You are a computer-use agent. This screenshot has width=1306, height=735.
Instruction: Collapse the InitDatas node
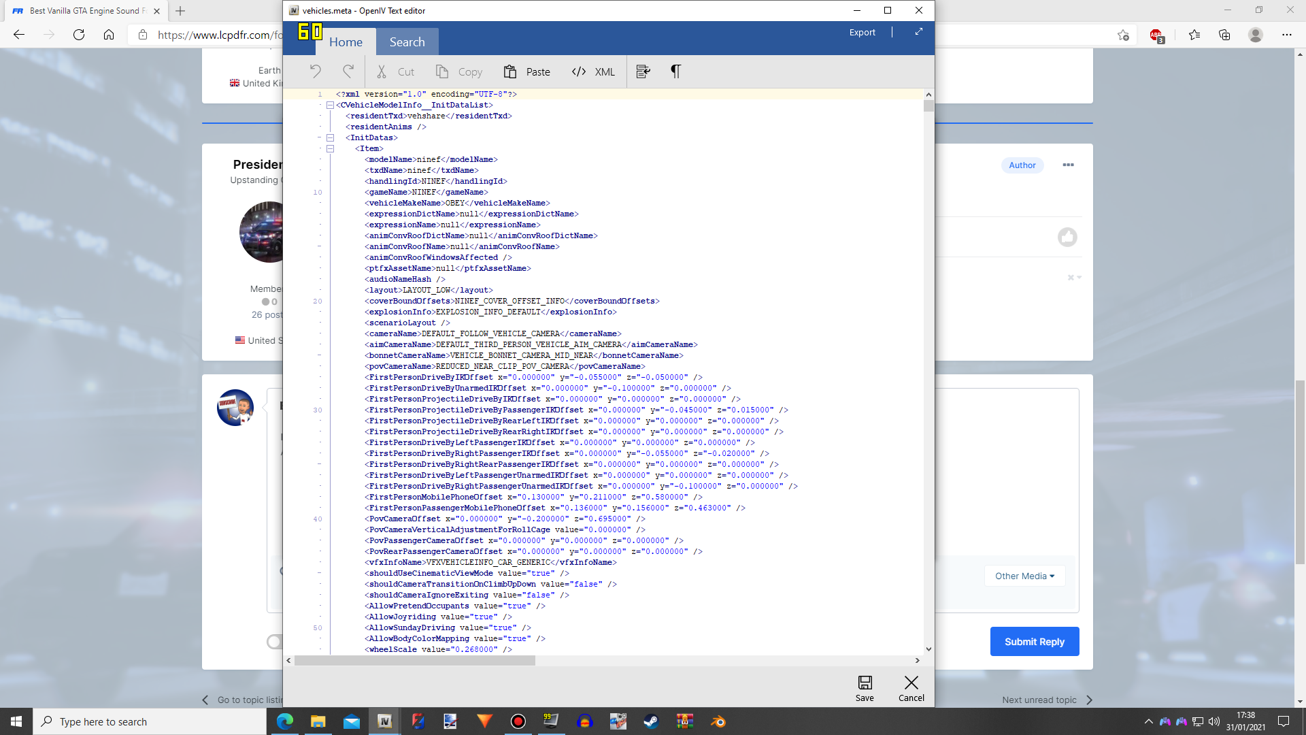coord(330,137)
